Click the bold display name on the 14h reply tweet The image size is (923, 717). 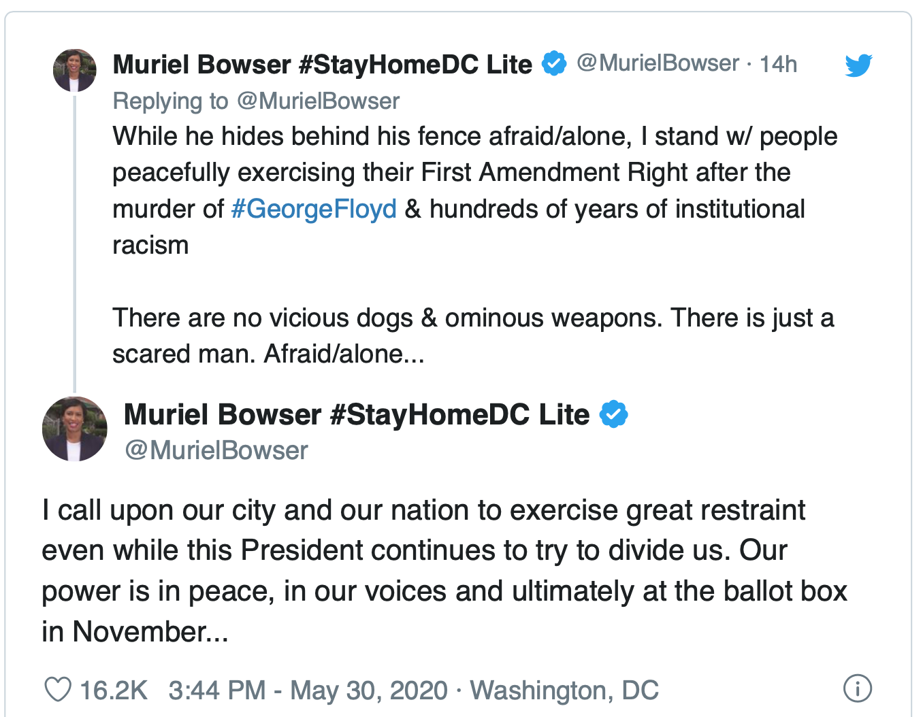(x=323, y=65)
